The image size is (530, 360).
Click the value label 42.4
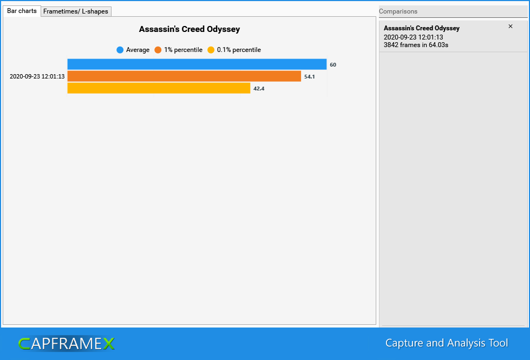[x=259, y=89]
